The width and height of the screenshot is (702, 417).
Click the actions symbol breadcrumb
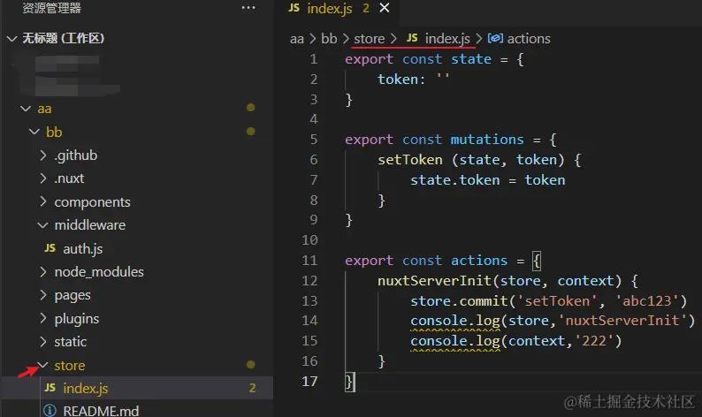(529, 39)
